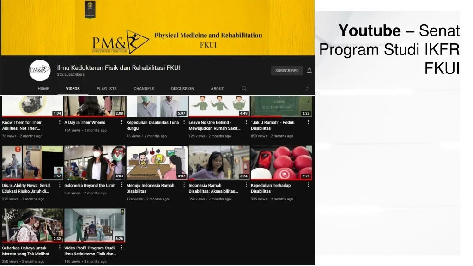
Task: Play the 2:32 Seberkas Cahaya thumbnail
Action: pos(33,225)
